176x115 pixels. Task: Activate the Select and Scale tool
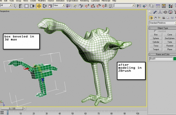click(50, 6)
